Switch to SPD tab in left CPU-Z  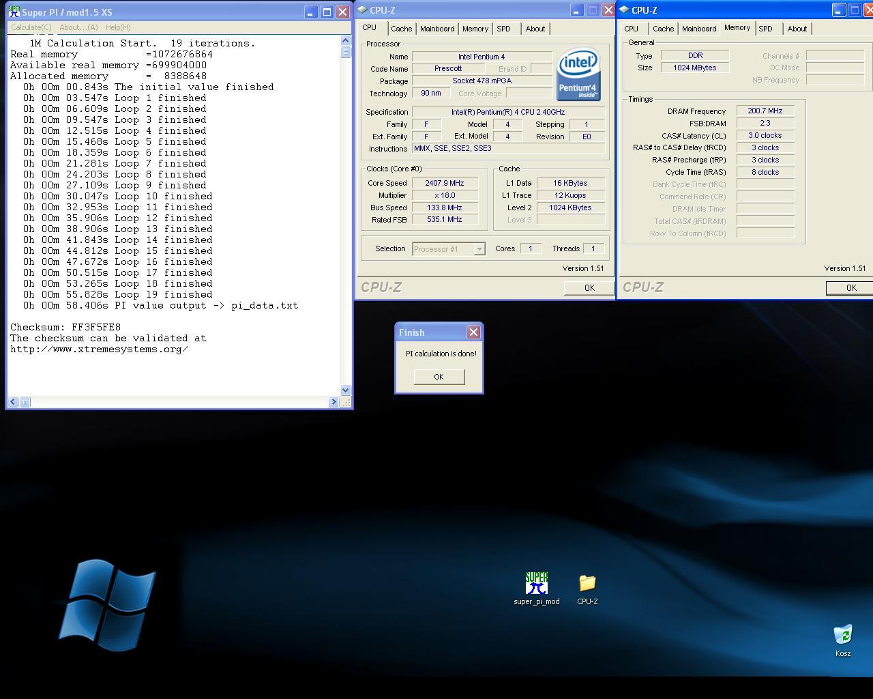pyautogui.click(x=503, y=29)
